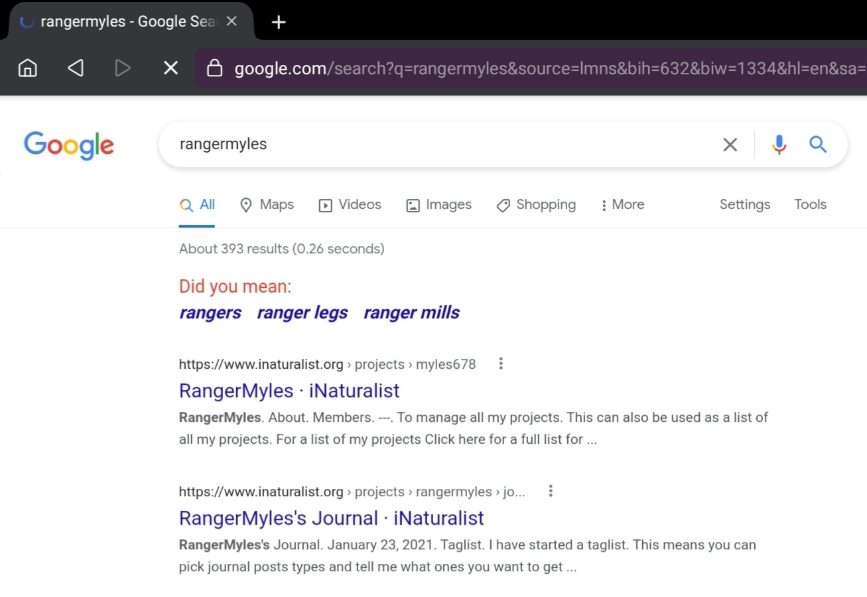Click the inaturalist.org projects myles678 URL
This screenshot has height=597, width=867.
(328, 364)
